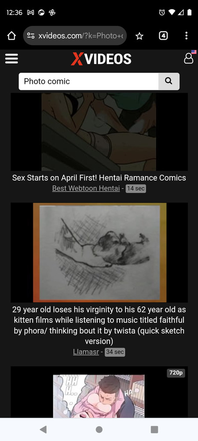View site info icon in address bar
198x441 pixels.
(30, 36)
